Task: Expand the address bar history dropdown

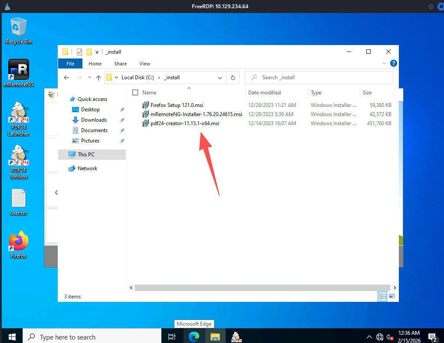Action: tap(220, 78)
